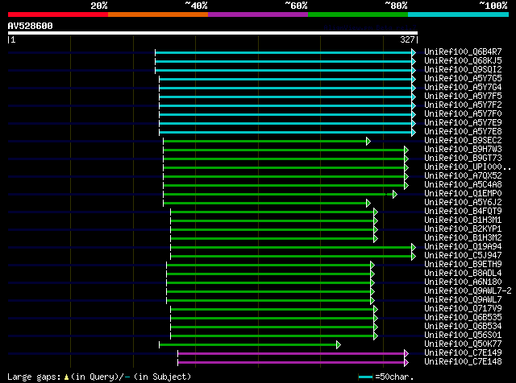Click the orange ~40% identity legend segment
Image resolution: width=516 pixels, height=383 pixels.
(x=158, y=14)
